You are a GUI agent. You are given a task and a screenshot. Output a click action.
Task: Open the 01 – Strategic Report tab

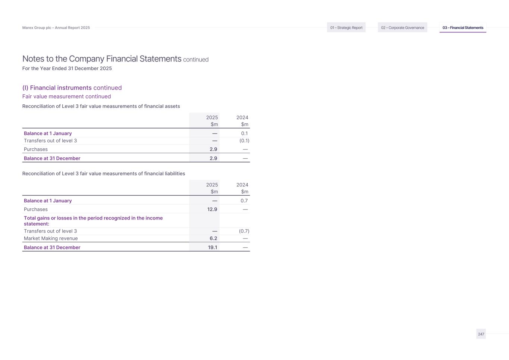(346, 28)
